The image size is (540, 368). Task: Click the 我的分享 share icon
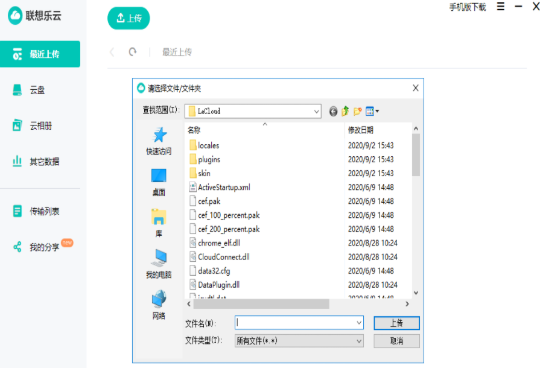point(17,247)
